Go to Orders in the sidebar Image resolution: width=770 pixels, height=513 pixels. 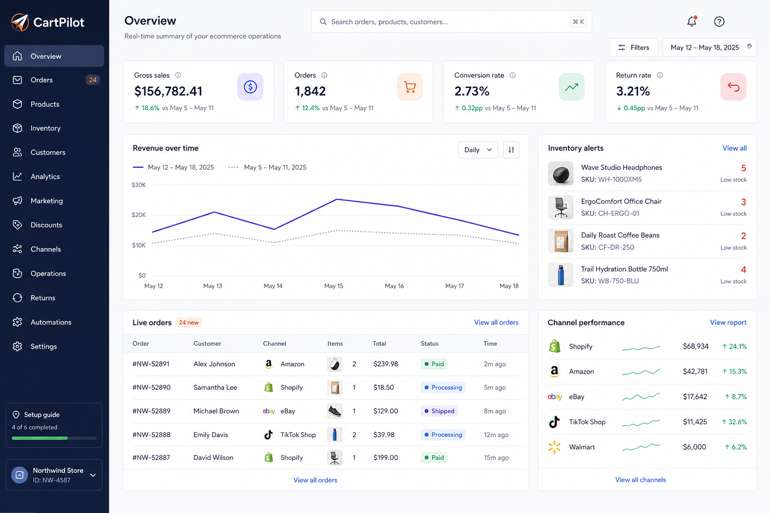tap(54, 80)
